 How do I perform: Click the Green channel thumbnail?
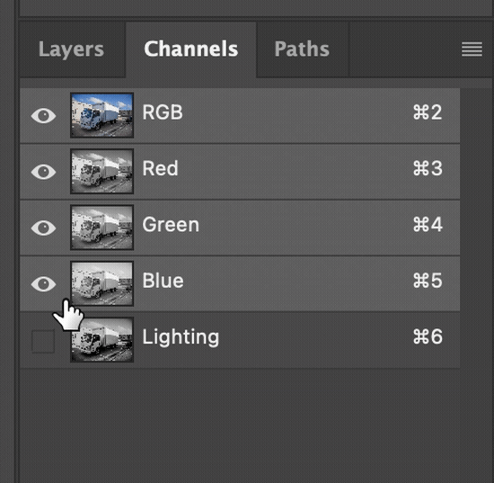pyautogui.click(x=101, y=228)
